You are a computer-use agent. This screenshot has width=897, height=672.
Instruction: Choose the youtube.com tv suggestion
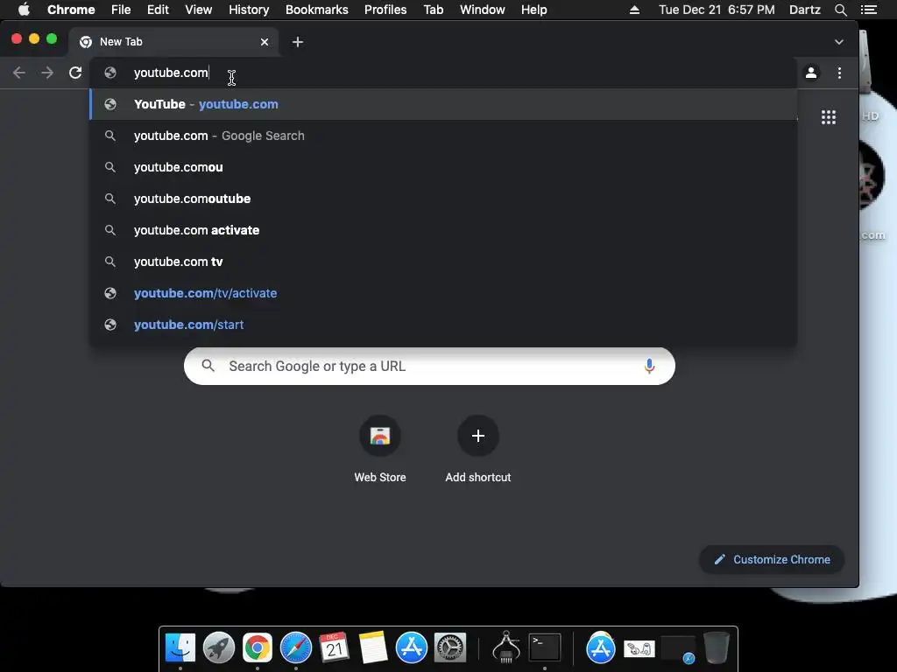coord(443,261)
